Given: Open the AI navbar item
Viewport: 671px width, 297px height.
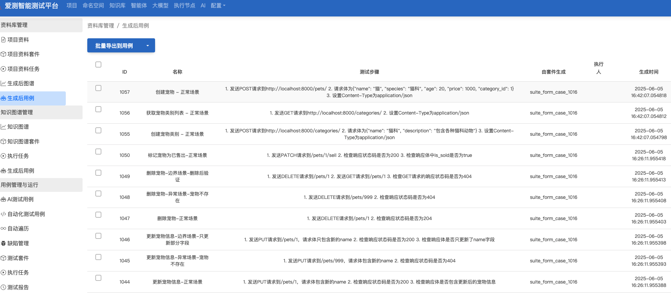Looking at the screenshot, I should [x=203, y=6].
